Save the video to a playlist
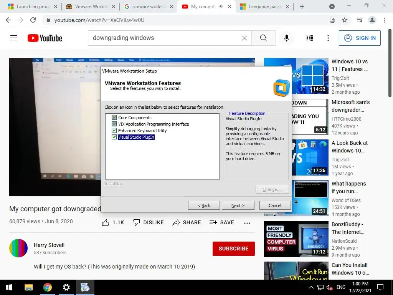 [x=221, y=222]
